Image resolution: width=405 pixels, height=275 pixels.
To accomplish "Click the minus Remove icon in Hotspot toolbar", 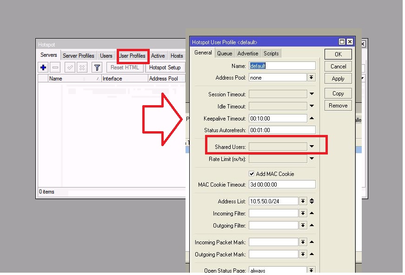I will 55,67.
